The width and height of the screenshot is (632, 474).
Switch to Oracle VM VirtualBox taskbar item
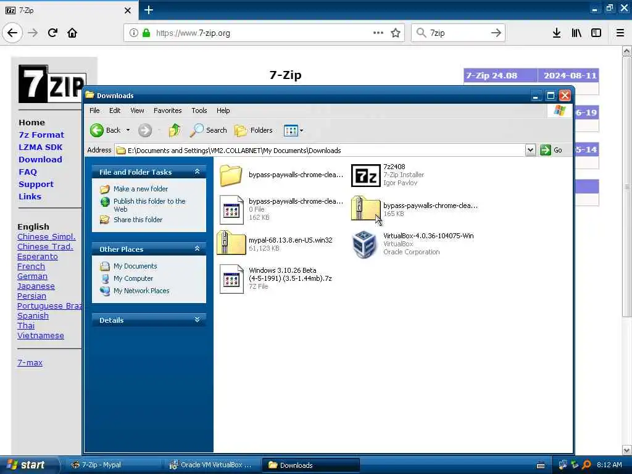(x=211, y=465)
